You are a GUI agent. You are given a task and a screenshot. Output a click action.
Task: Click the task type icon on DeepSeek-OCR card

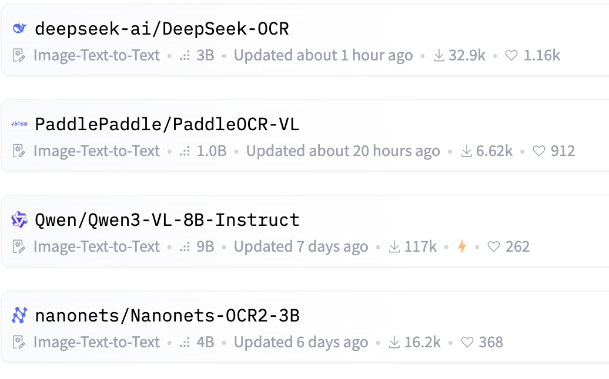click(x=19, y=56)
